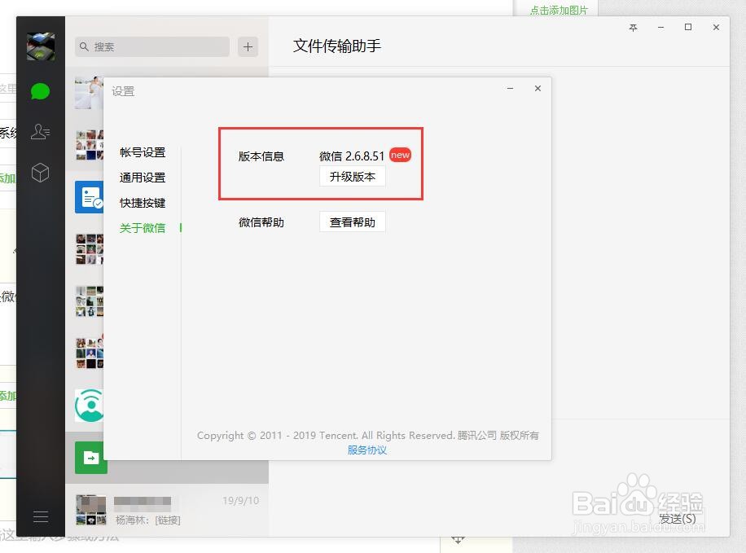
Task: Pin the window with the title bar pin icon
Action: click(x=633, y=28)
